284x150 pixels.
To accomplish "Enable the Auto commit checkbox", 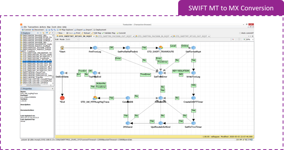I will [240, 33].
